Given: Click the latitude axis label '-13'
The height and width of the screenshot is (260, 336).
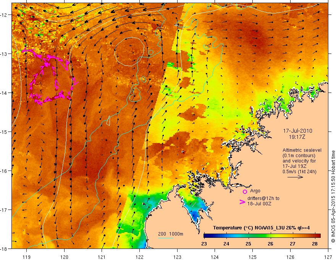Looking at the screenshot, I should click(4, 54).
